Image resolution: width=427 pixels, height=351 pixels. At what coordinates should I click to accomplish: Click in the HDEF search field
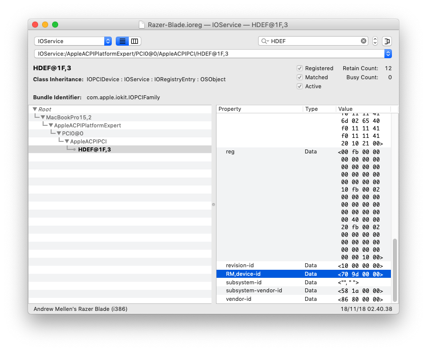[313, 41]
